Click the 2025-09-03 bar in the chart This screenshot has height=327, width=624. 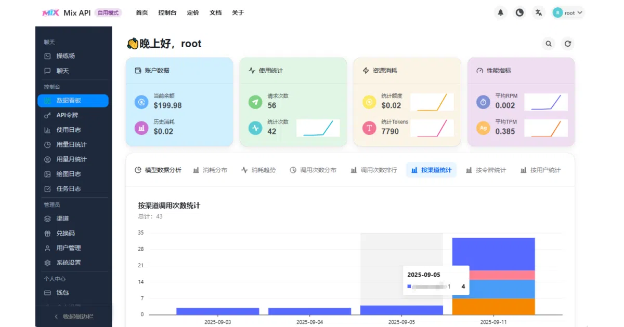pos(218,311)
